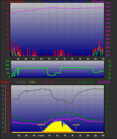Click the W compass direction letter
Viewport: 117px width, 139px height.
coord(110,66)
